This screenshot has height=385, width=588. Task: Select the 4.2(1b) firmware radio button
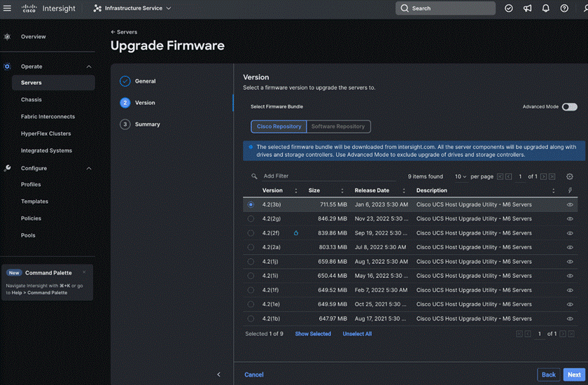(251, 318)
